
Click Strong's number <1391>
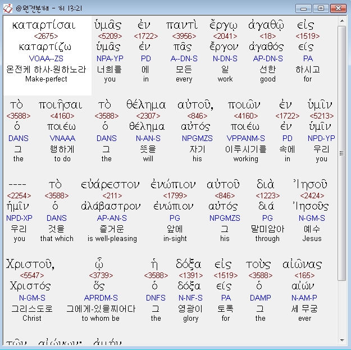[x=191, y=275]
